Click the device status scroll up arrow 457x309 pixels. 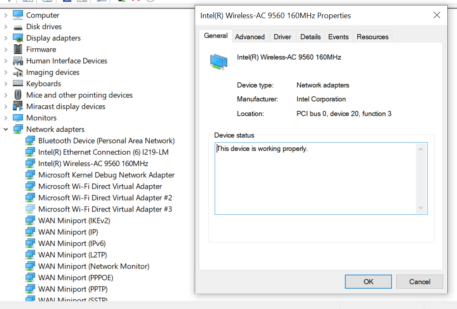421,149
